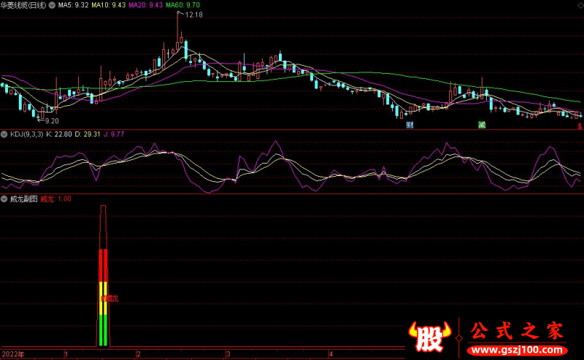
Task: Click the red S signal marker
Action: point(580,126)
